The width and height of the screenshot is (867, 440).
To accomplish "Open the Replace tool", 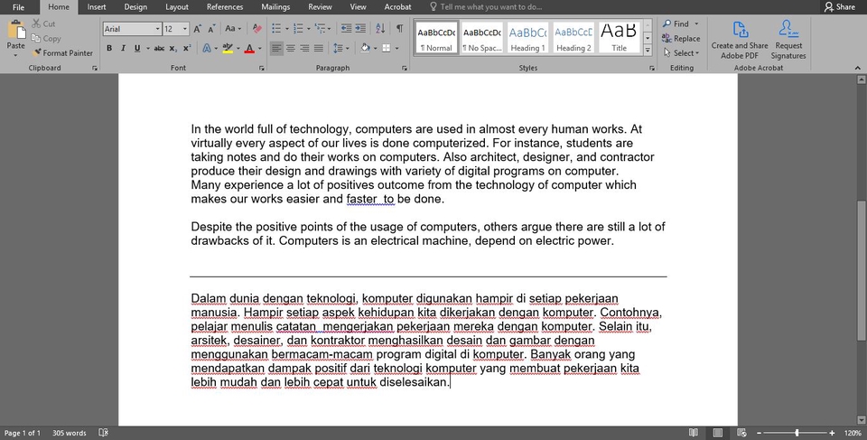I will point(681,38).
